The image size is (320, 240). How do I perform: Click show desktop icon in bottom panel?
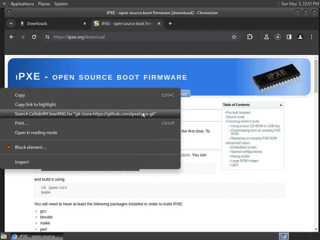click(4, 237)
